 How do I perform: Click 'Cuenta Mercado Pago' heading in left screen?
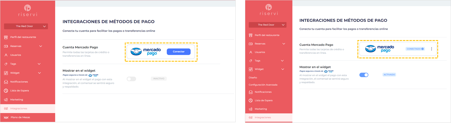pos(80,47)
